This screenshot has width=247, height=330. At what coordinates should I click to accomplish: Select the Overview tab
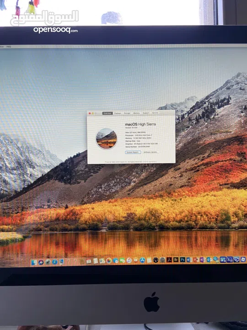point(107,113)
